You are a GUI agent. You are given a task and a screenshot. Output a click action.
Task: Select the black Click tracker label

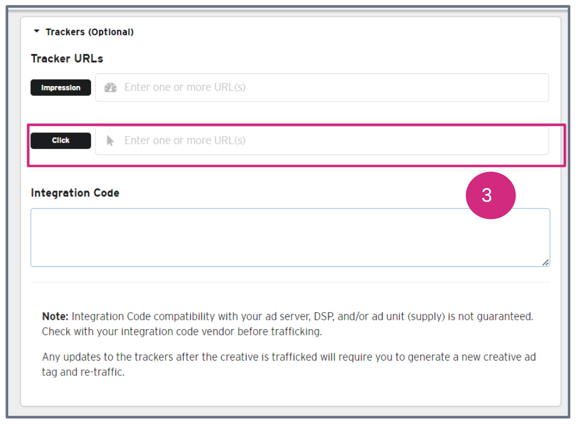61,141
